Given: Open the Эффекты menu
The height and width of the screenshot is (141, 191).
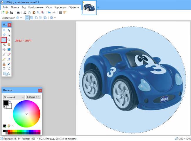Looking at the screenshot, I should [74, 7].
